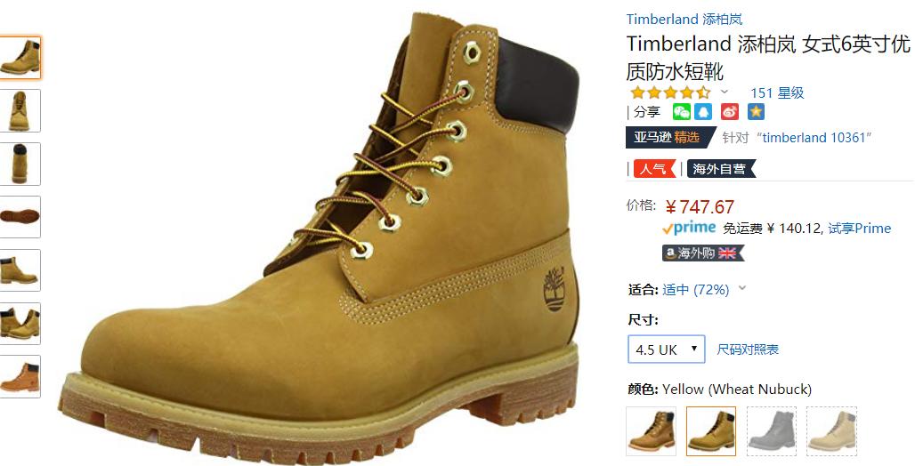Select the grey boot color swatch
Image resolution: width=915 pixels, height=466 pixels.
point(772,431)
